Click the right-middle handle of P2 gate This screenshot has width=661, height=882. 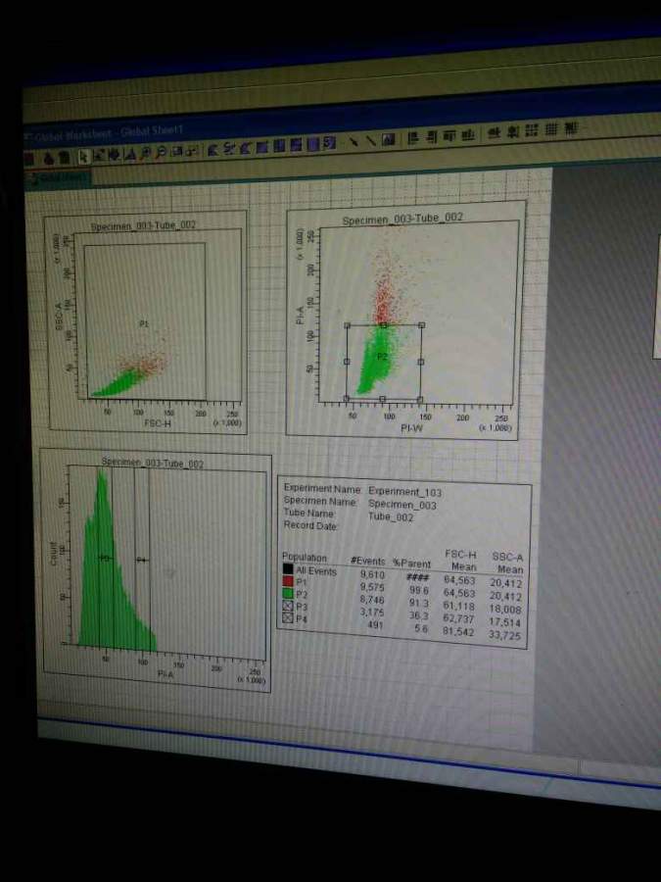click(x=421, y=362)
